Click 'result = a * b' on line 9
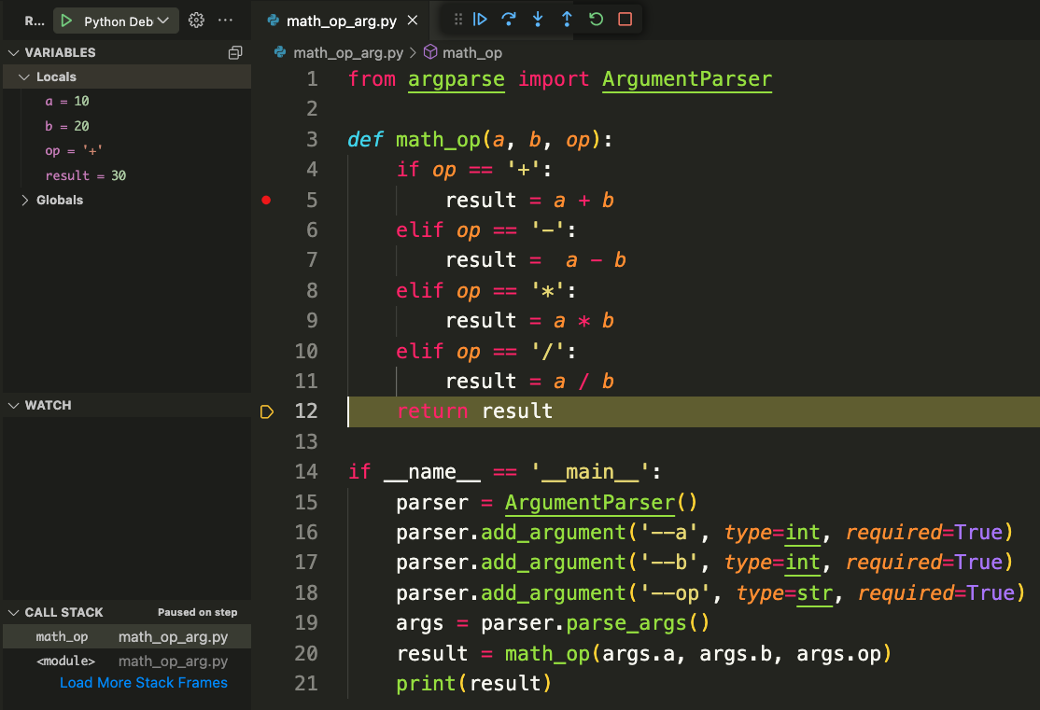The width and height of the screenshot is (1040, 710). tap(529, 321)
